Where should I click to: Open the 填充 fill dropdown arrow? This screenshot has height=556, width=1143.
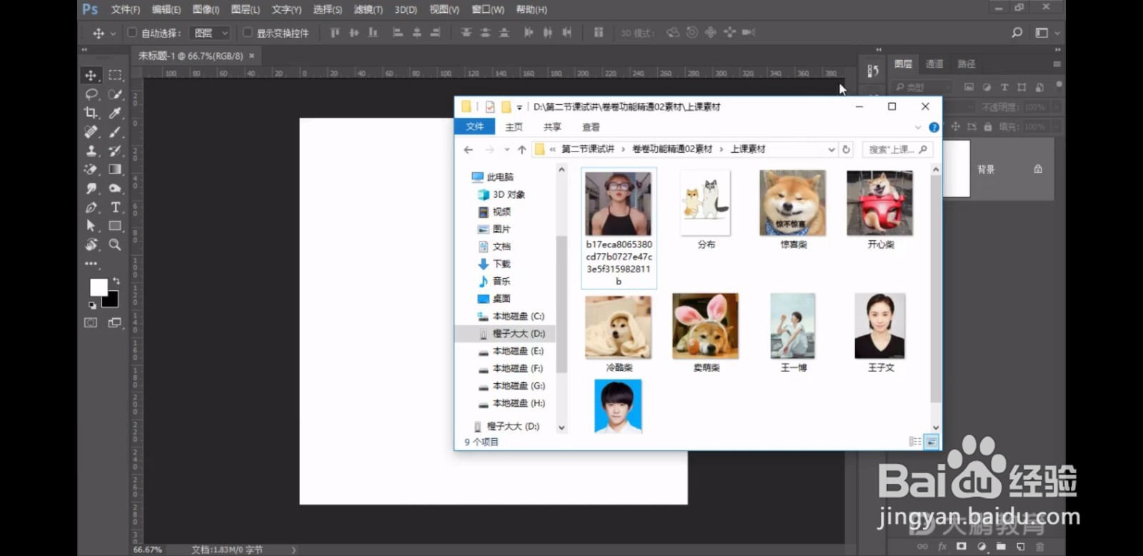(1056, 126)
